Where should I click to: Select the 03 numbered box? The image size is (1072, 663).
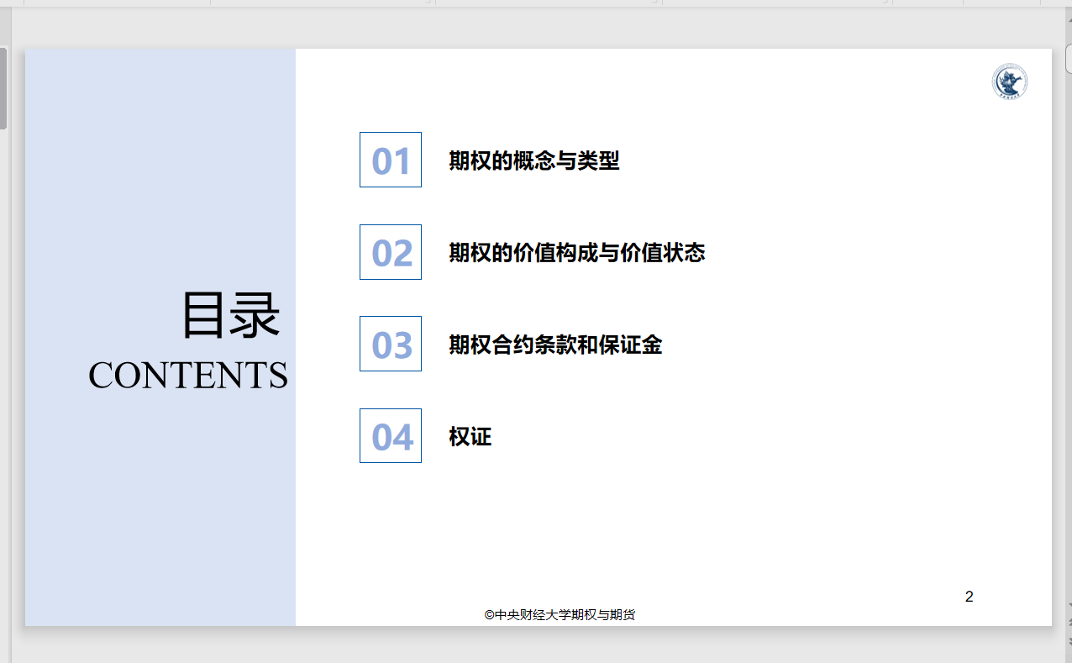tap(391, 344)
